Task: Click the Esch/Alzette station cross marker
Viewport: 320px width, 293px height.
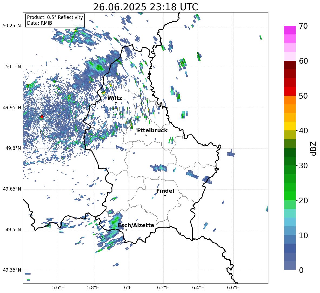Action: pyautogui.click(x=126, y=230)
